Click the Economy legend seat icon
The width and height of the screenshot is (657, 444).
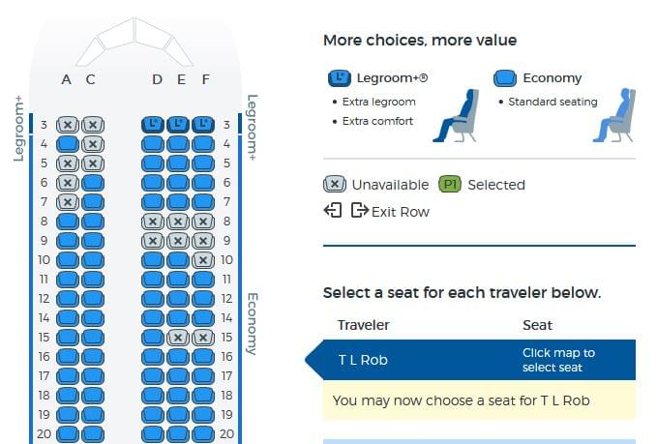pos(505,78)
